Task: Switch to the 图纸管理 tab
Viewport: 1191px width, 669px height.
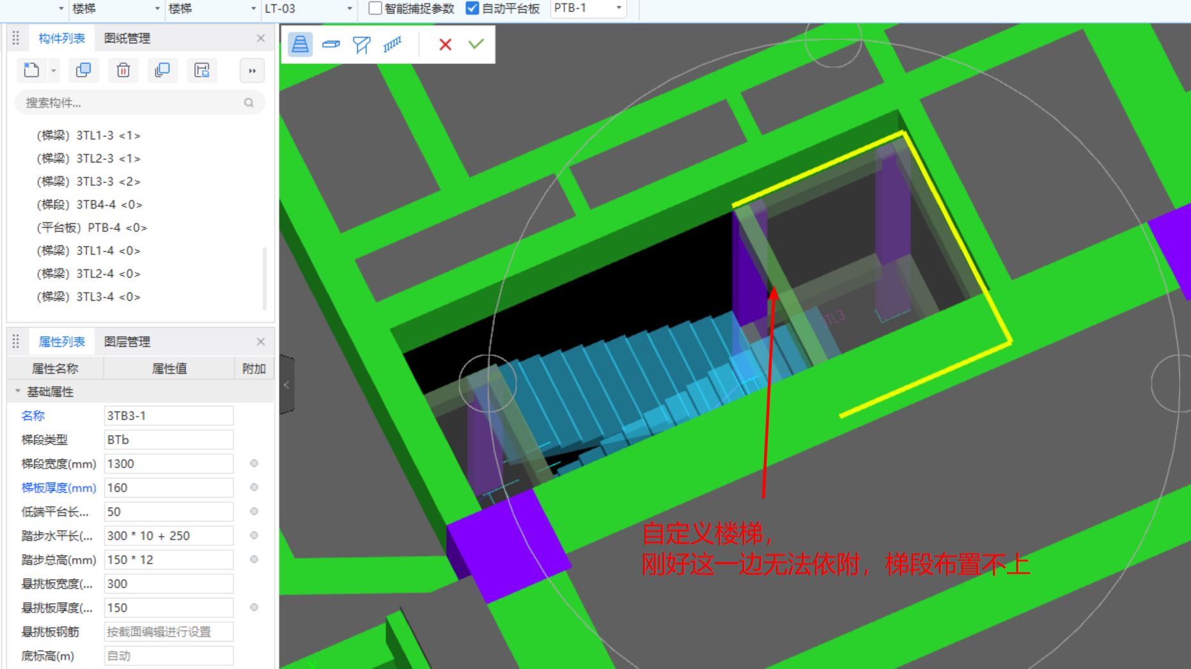Action: click(127, 38)
